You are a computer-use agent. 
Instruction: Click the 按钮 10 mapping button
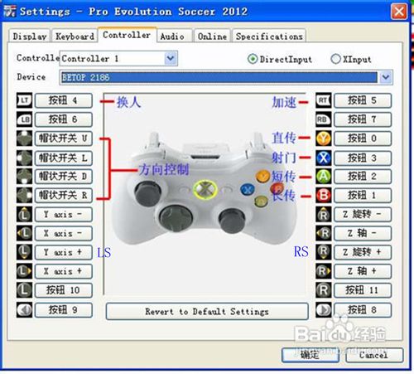[64, 290]
